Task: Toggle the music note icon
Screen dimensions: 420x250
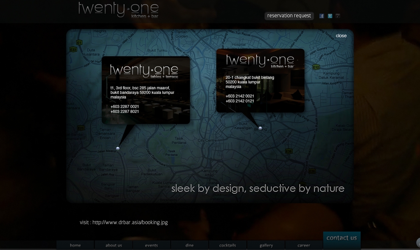Action: (338, 16)
